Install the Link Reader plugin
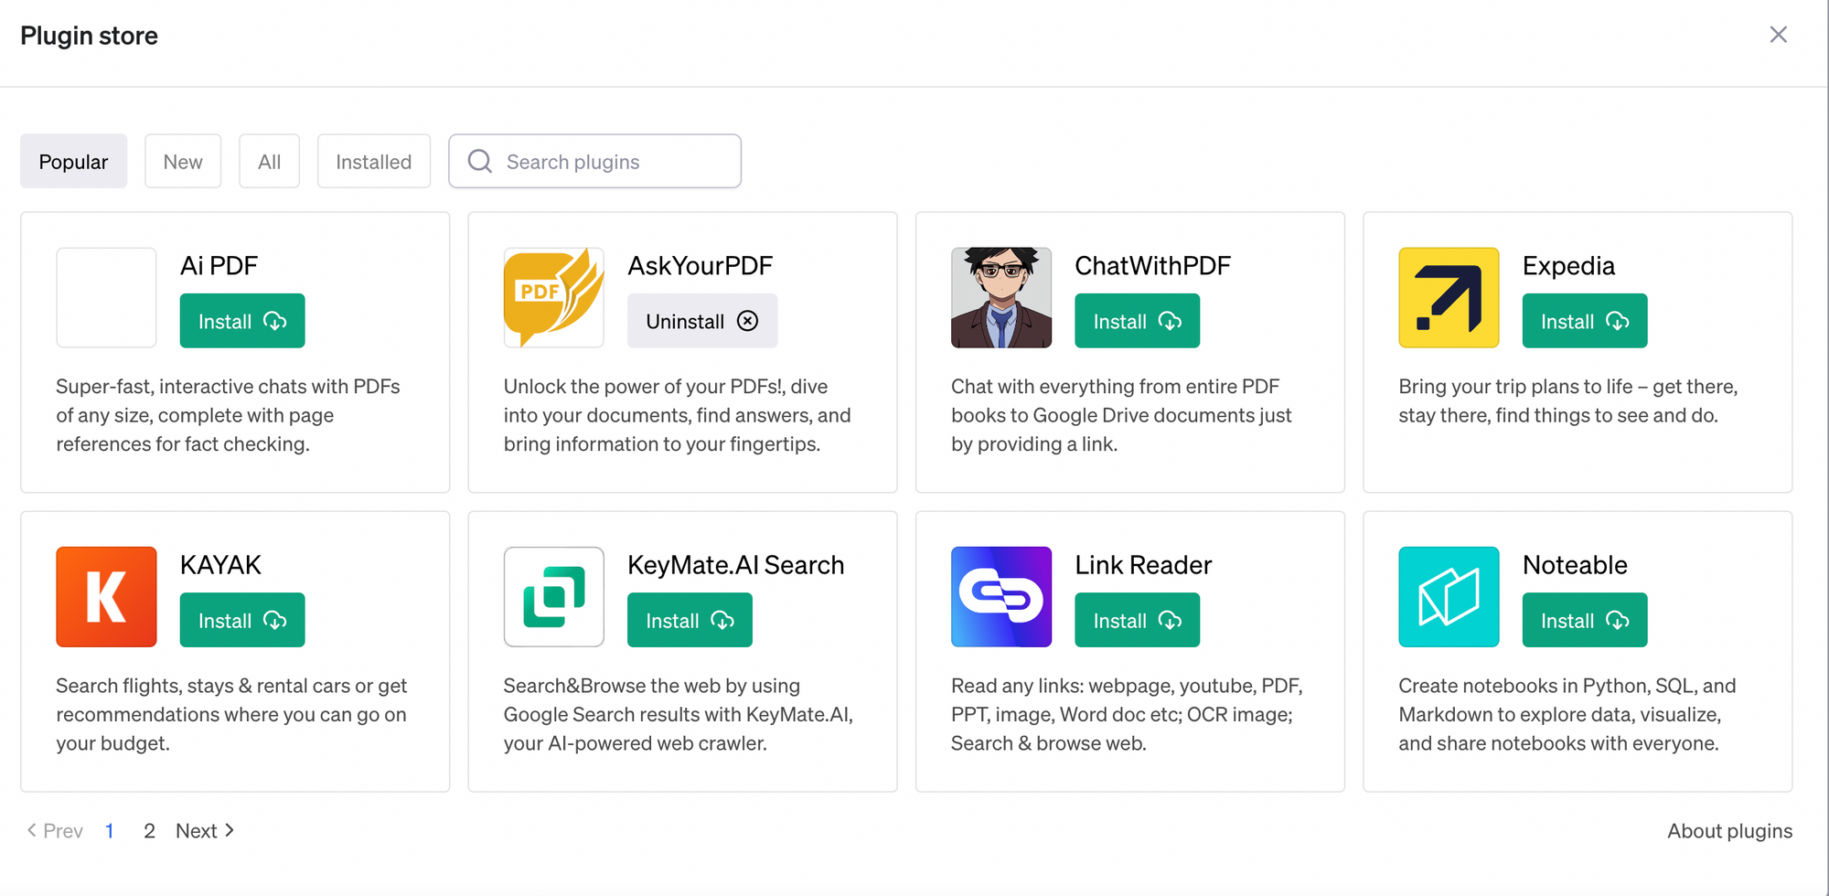Screen dimensions: 1829x896 [x=1137, y=620]
